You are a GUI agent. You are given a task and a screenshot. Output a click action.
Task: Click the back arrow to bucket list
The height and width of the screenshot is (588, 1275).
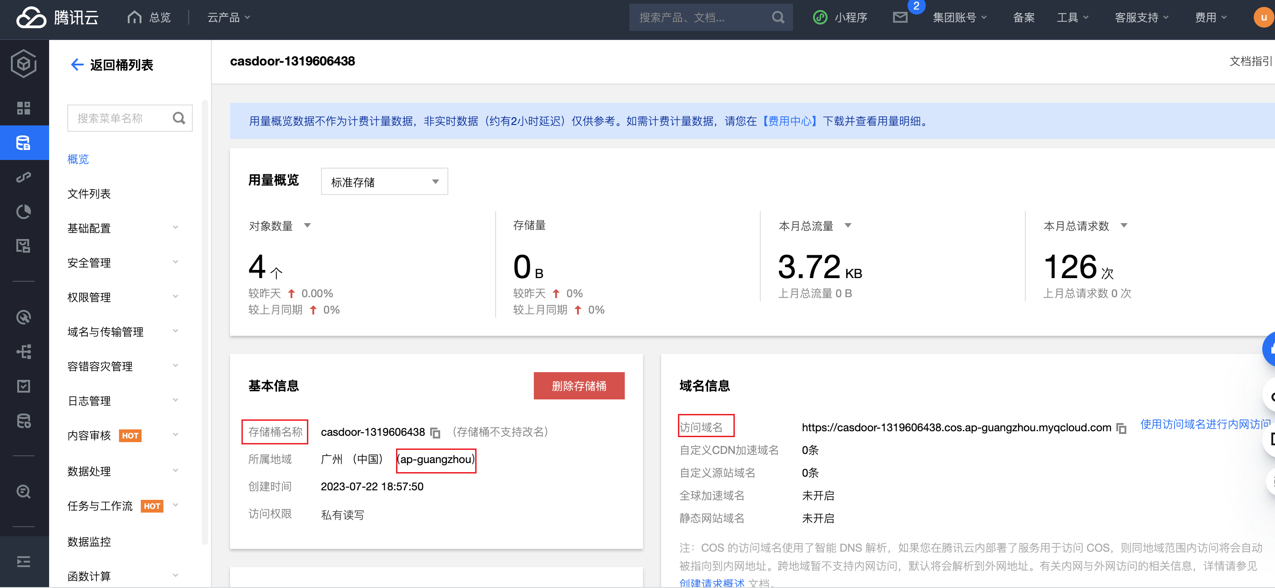click(x=77, y=64)
